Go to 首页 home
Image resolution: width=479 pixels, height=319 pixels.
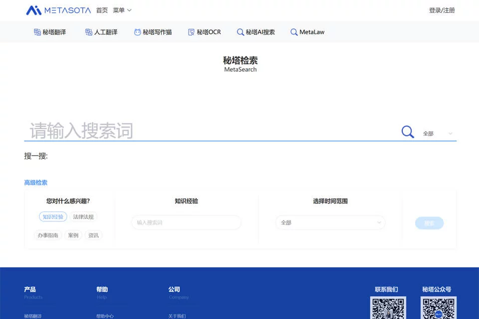(x=102, y=10)
